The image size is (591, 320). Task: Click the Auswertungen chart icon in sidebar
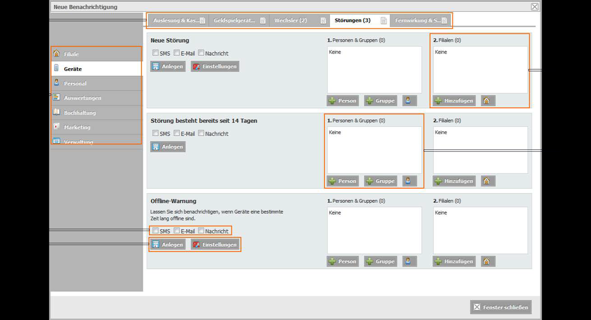(x=56, y=97)
